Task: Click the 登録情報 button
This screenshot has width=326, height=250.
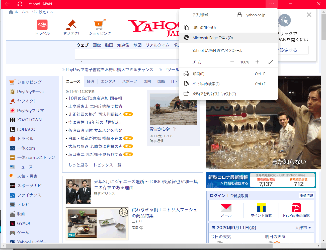Action: click(306, 196)
